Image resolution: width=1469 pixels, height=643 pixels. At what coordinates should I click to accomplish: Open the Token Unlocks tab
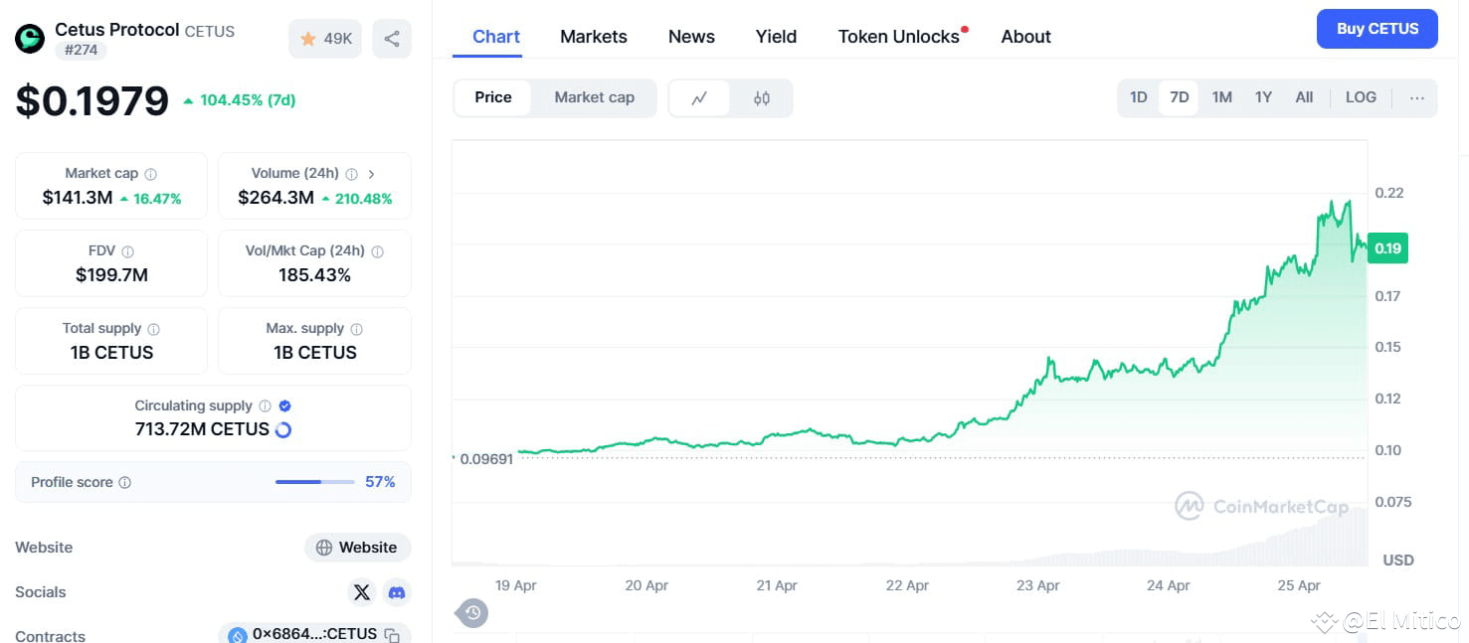pos(899,37)
